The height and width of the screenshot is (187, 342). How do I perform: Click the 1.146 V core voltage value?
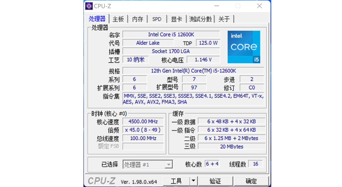pyautogui.click(x=203, y=60)
